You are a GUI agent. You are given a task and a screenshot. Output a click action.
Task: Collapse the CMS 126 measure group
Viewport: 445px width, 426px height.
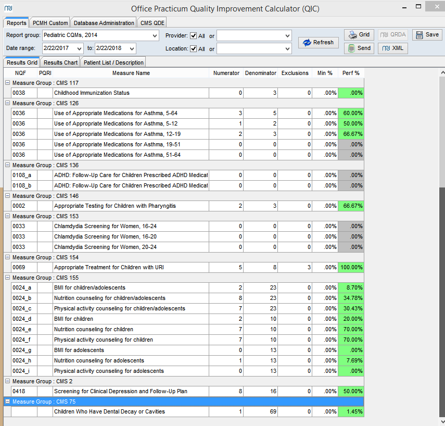[7, 103]
